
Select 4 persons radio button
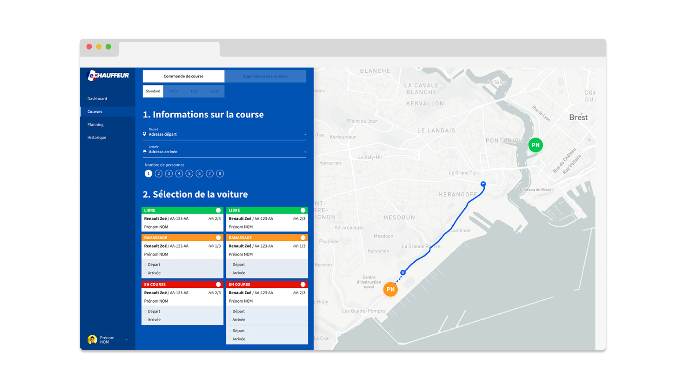(179, 173)
